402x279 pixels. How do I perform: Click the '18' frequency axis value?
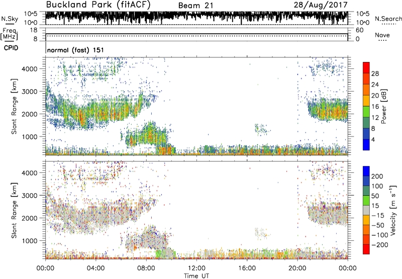point(34,30)
